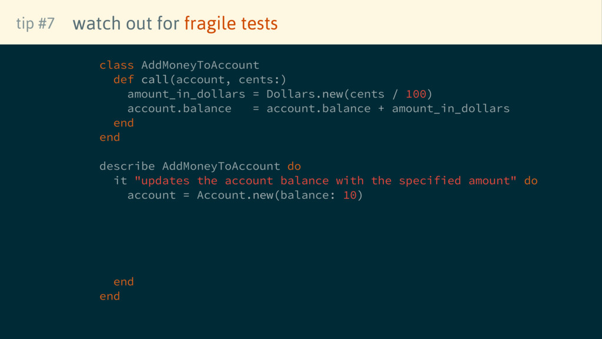Select the red balance value 10
This screenshot has height=339, width=602.
pyautogui.click(x=350, y=195)
